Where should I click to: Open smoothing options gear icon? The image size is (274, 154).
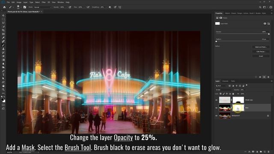(110, 7)
